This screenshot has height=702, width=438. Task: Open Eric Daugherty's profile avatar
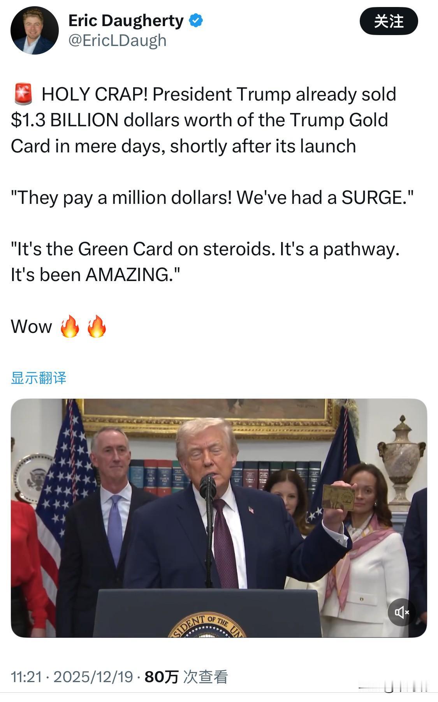coord(34,30)
